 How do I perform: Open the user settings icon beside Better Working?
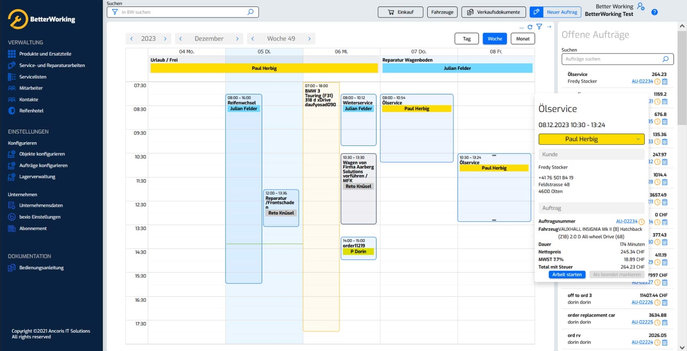click(x=641, y=6)
